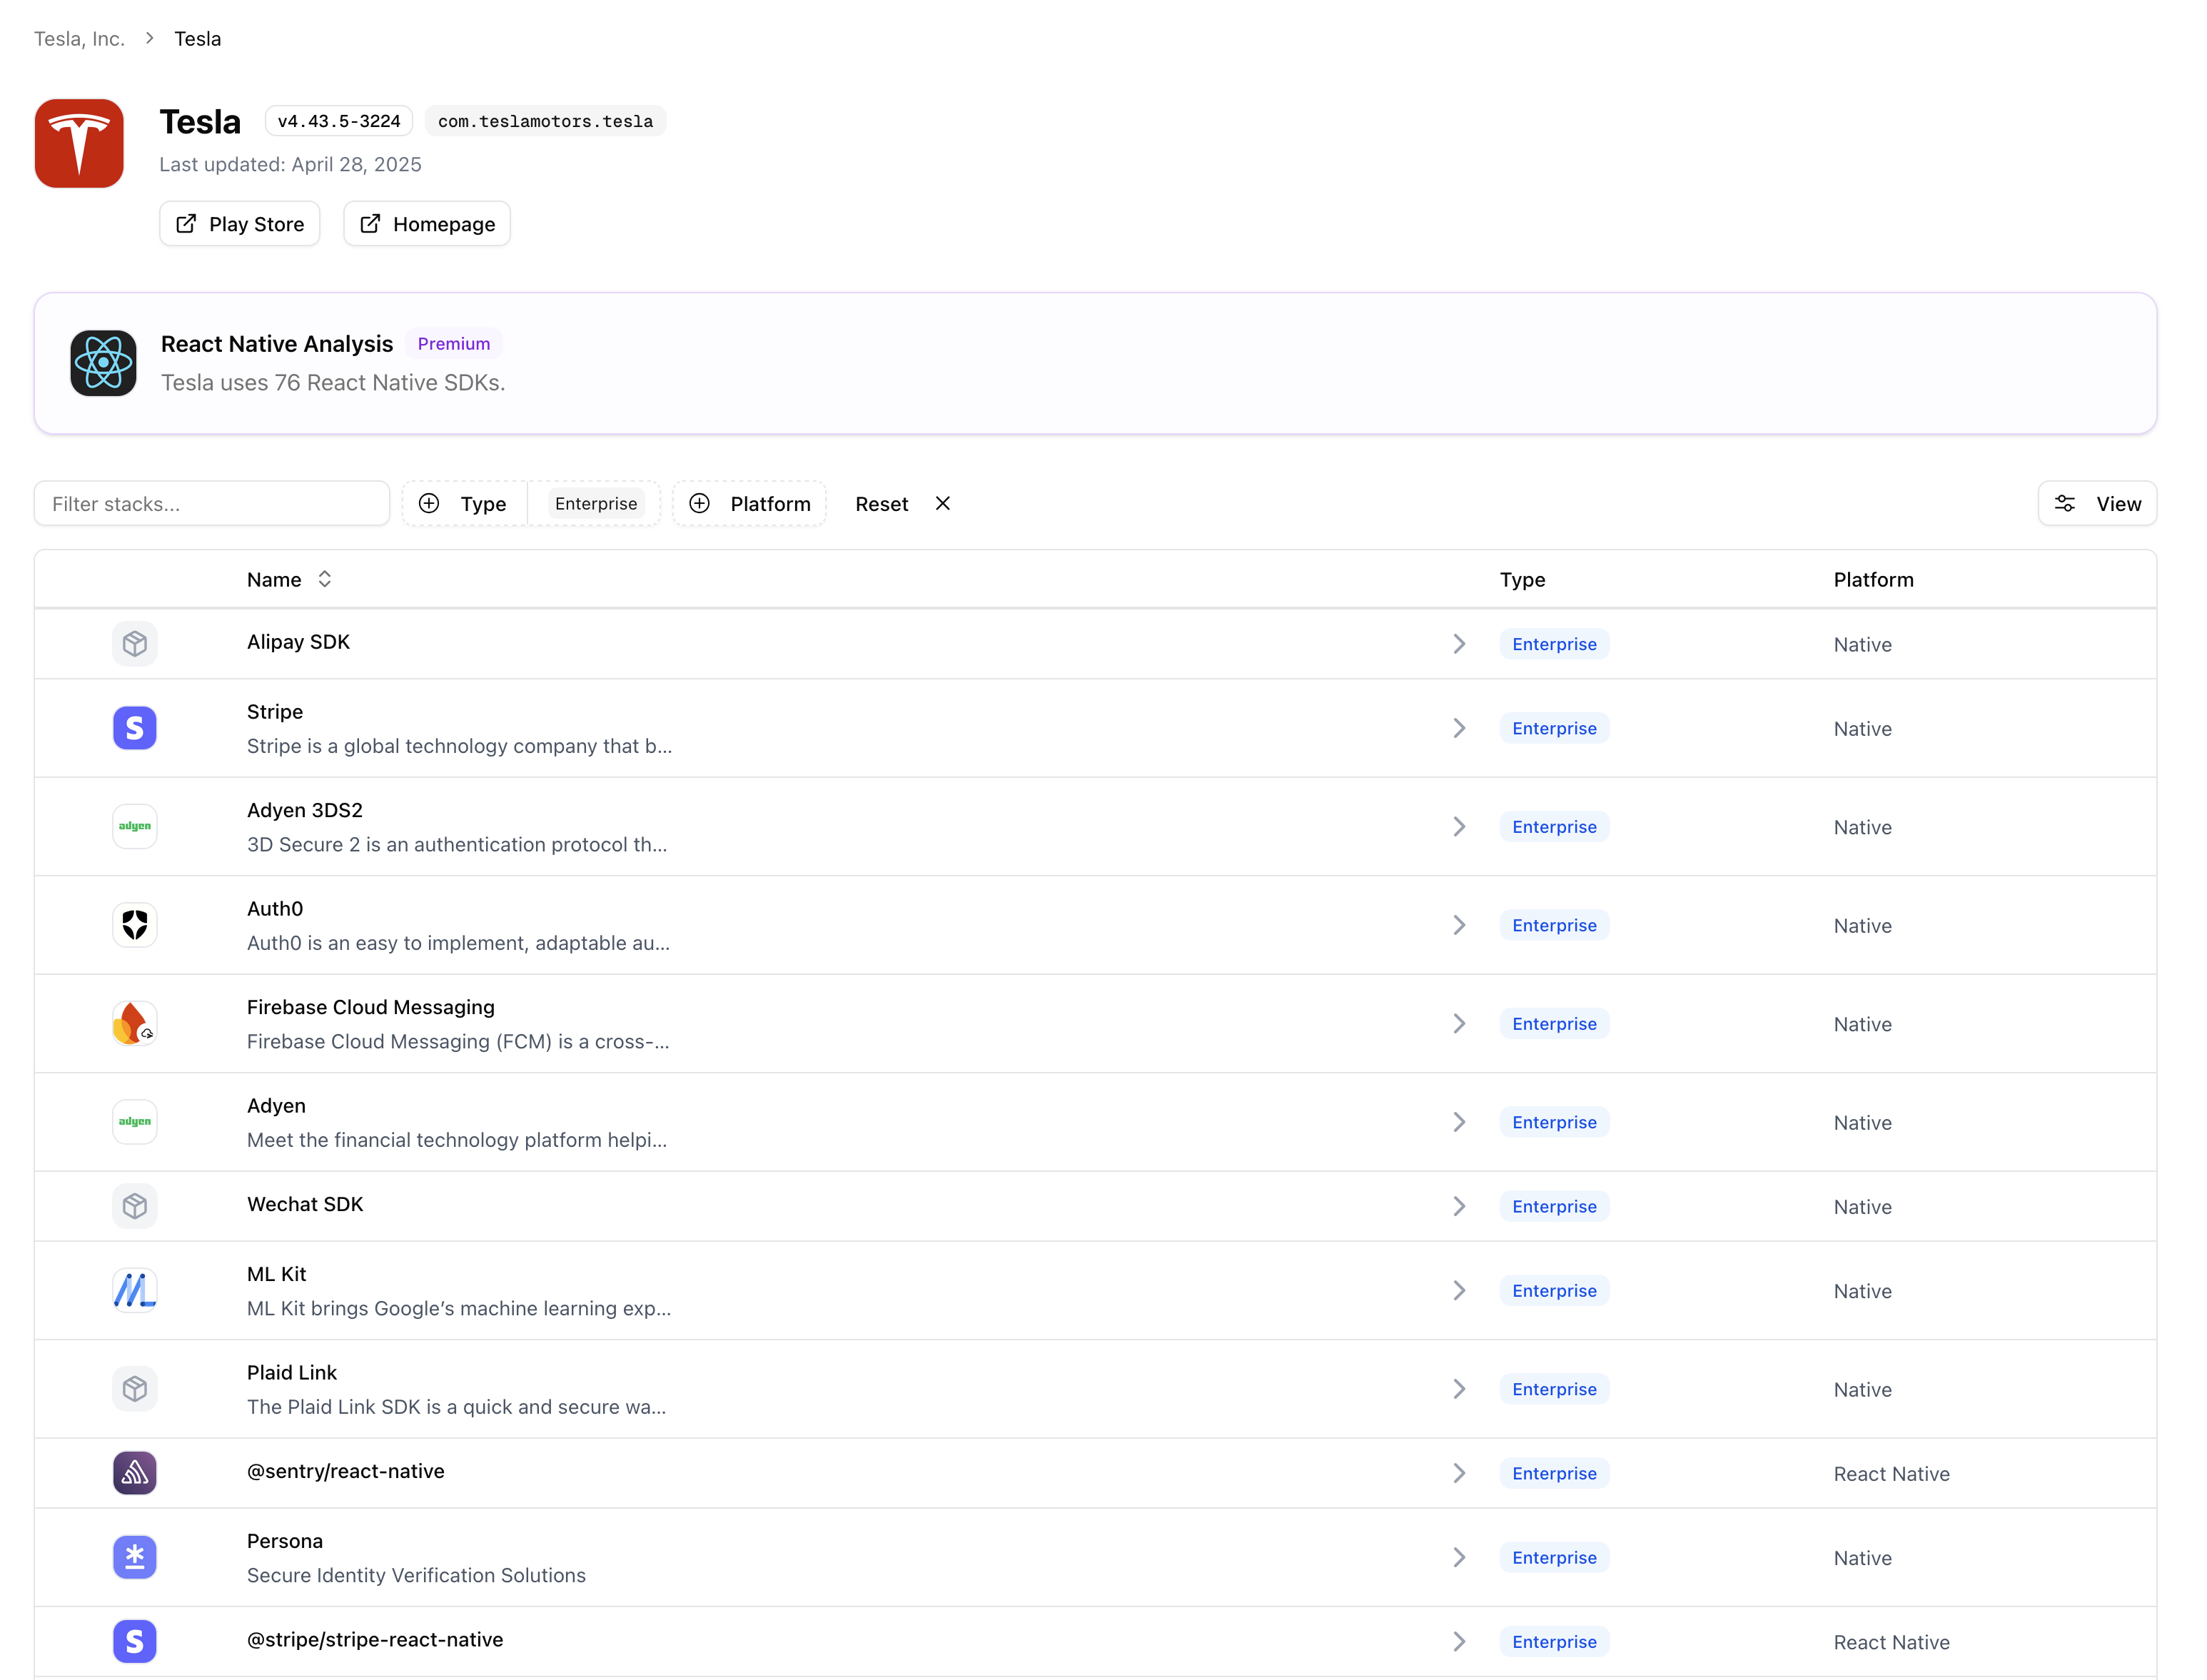Click the Enterprise tag in Persona row
This screenshot has height=1680, width=2207.
click(x=1555, y=1558)
